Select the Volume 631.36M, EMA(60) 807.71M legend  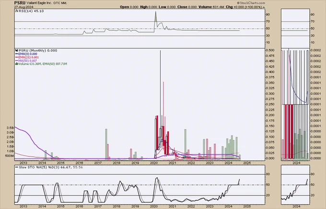(x=43, y=64)
